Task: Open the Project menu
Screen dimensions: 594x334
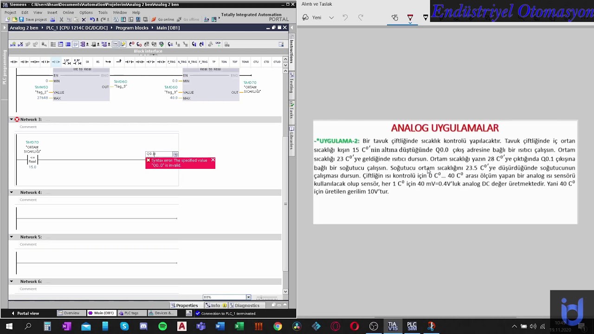Action: coord(10,13)
